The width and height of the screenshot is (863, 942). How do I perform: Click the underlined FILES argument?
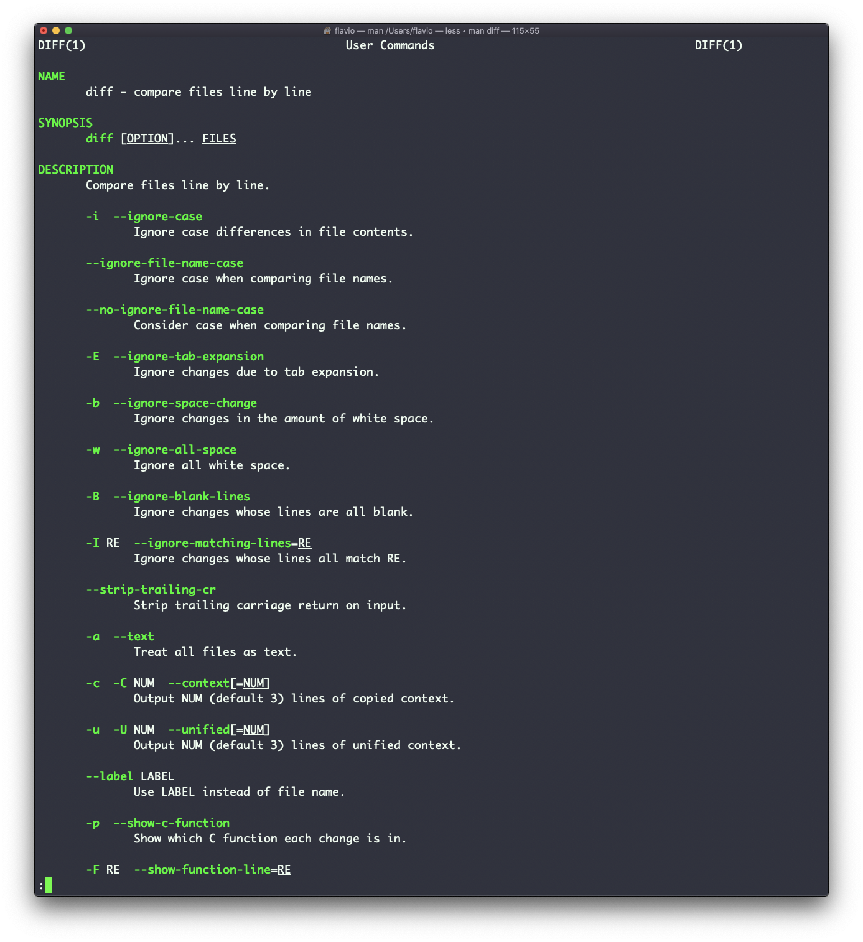coord(219,138)
